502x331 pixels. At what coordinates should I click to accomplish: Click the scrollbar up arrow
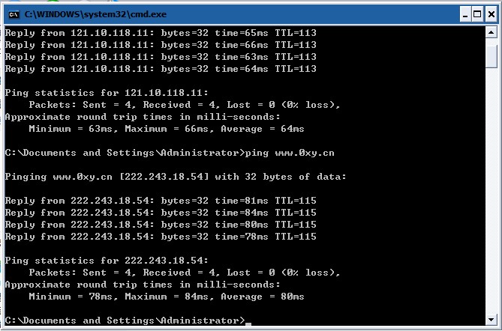pyautogui.click(x=491, y=32)
